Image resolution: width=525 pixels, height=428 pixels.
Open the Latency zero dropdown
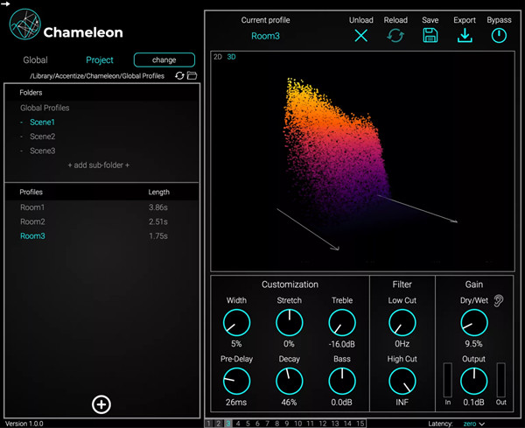pos(473,424)
